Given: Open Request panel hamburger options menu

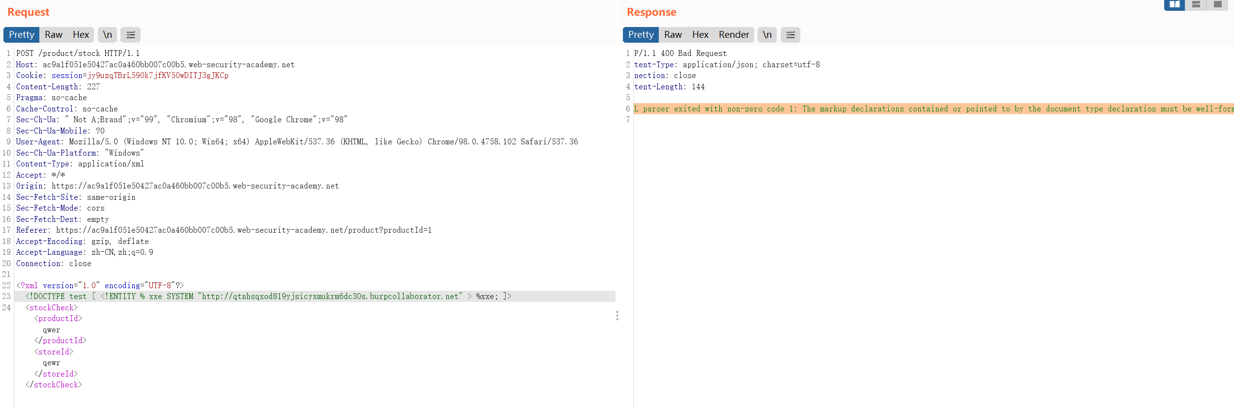Looking at the screenshot, I should point(131,35).
